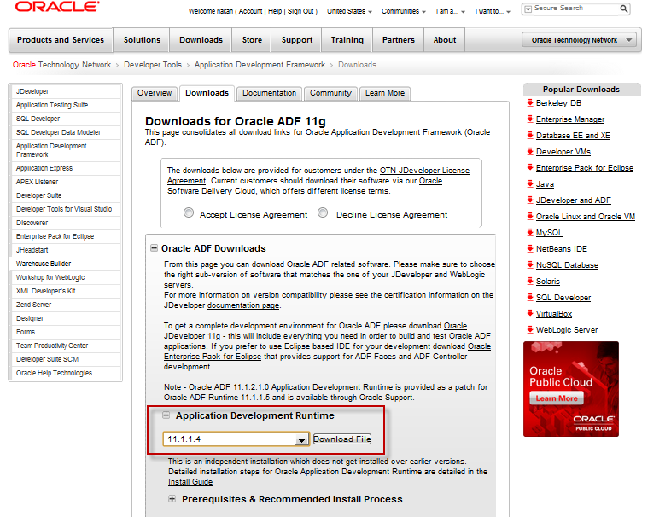Open the 'I want to...' dropdown
The width and height of the screenshot is (671, 517).
point(493,12)
